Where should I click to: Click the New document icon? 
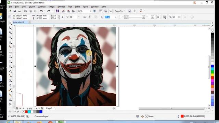(10, 11)
